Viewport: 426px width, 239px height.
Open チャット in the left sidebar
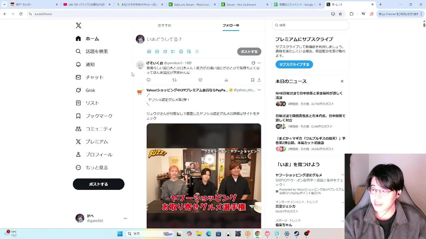pos(90,77)
